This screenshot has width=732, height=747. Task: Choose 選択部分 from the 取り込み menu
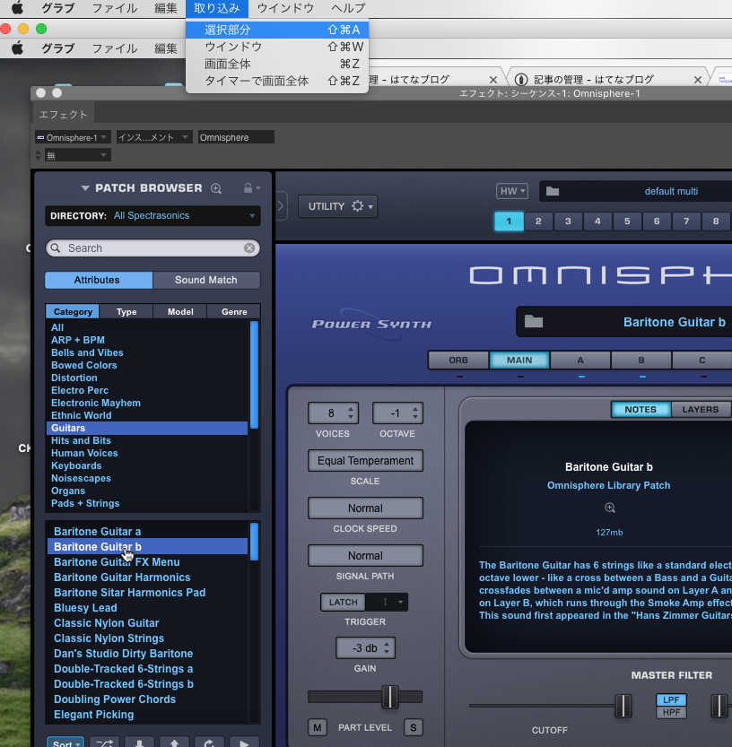(277, 30)
